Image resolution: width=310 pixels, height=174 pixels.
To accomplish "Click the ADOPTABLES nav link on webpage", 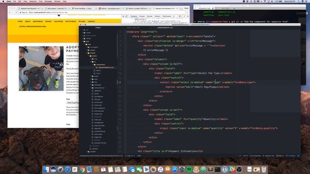I will click(38, 21).
